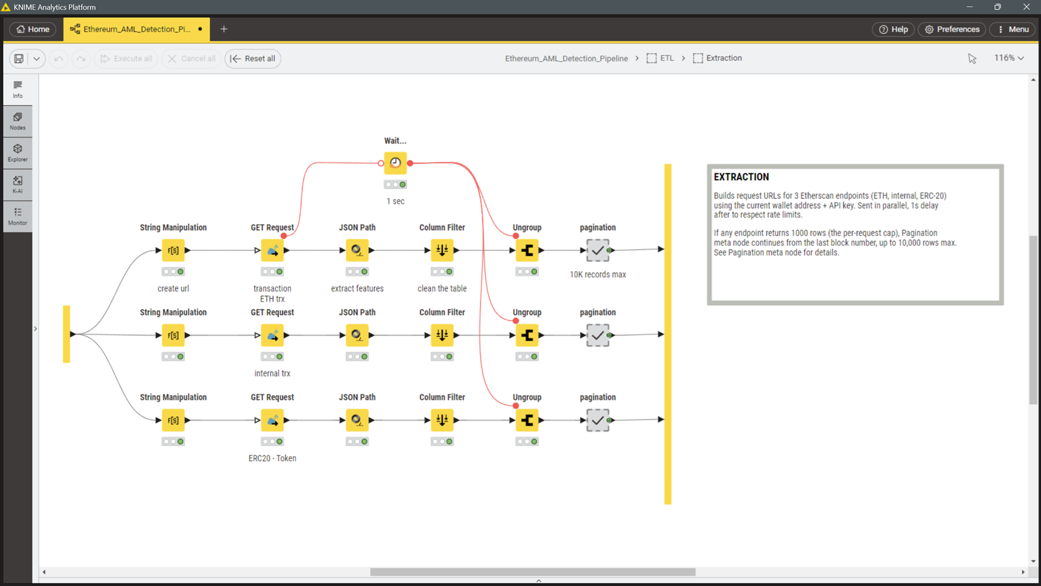Open the Menu button
This screenshot has width=1041, height=586.
tap(1012, 29)
